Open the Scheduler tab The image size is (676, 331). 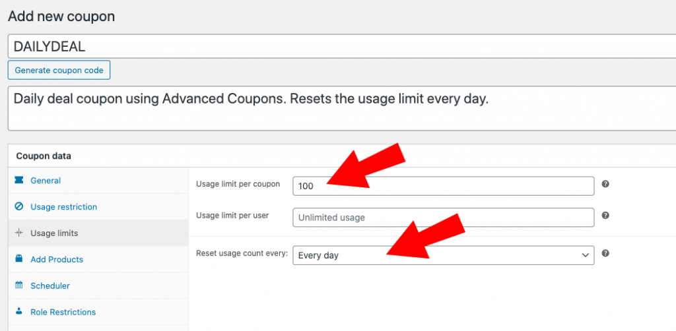point(50,286)
